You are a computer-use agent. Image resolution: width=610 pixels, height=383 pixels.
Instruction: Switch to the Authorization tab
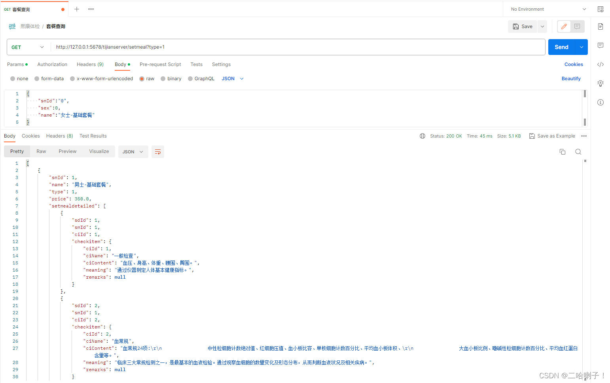52,64
